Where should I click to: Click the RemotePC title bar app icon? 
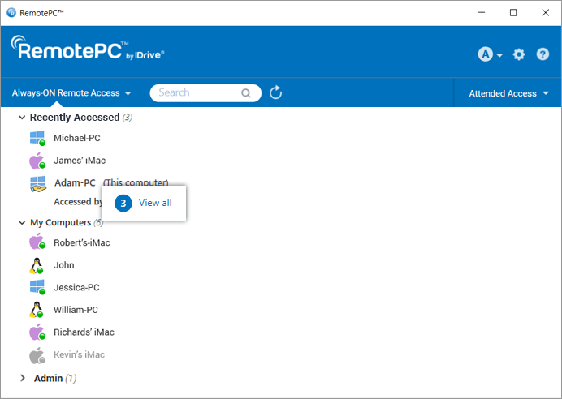(x=11, y=13)
